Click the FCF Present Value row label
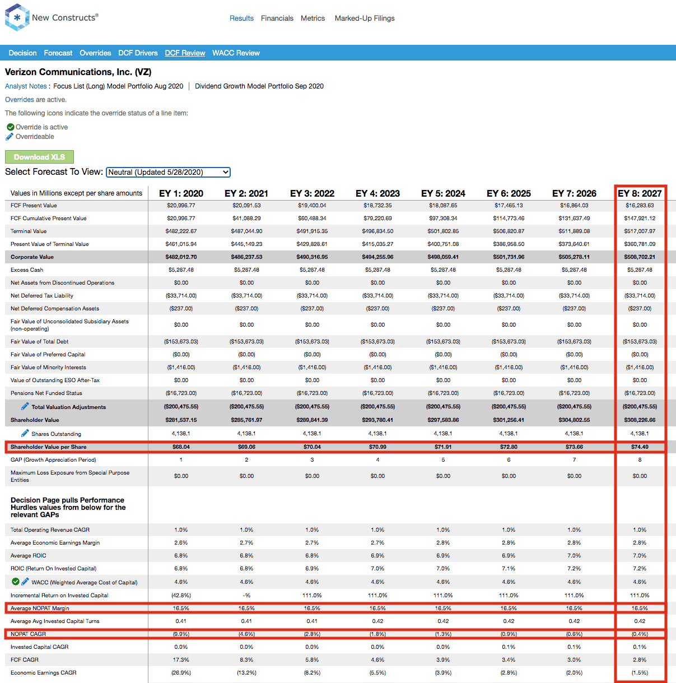The image size is (676, 683). [34, 206]
